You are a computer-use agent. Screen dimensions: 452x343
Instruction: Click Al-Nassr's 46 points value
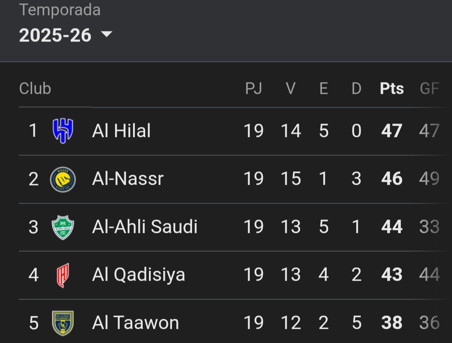tap(392, 179)
